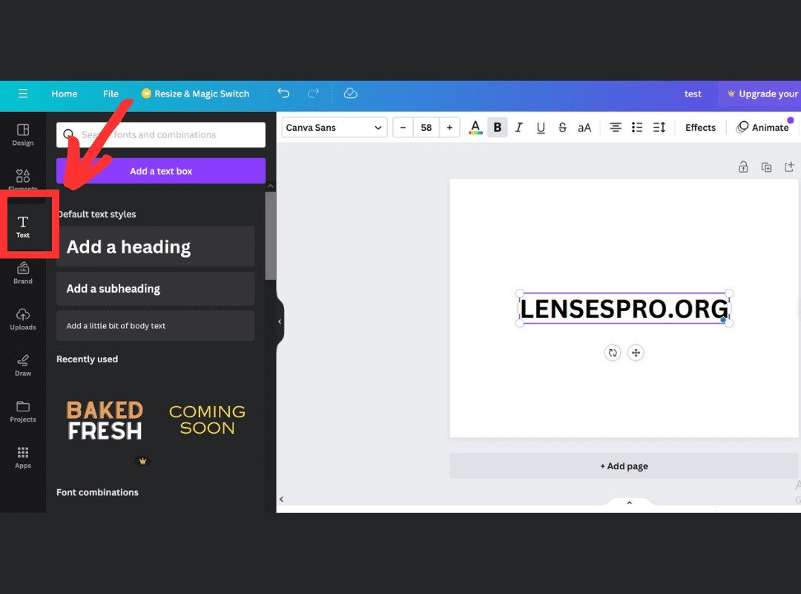Open the Uploads sidebar panel

tap(23, 319)
